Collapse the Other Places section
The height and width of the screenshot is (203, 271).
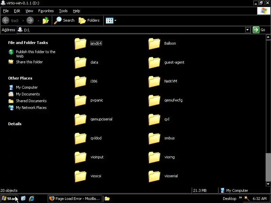tap(20, 78)
